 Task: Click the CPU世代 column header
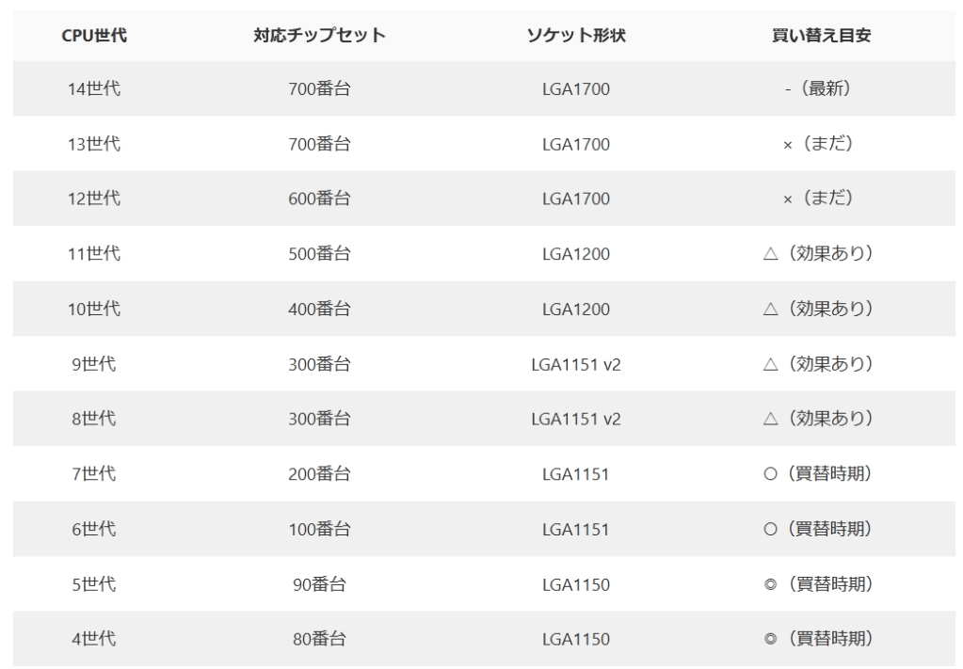point(94,37)
